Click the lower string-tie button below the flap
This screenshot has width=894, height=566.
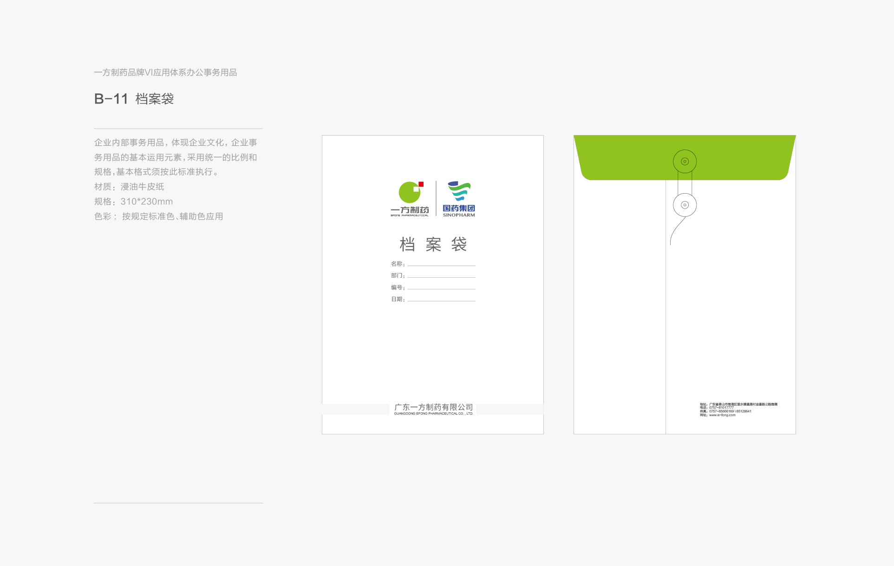(685, 205)
